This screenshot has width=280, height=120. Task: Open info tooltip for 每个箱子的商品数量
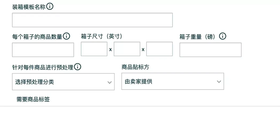coord(66,36)
